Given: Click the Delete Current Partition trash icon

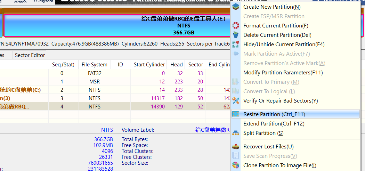Looking at the screenshot, I should tap(236, 35).
